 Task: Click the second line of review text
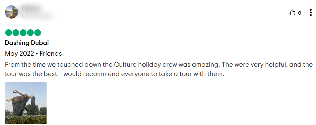click(115, 74)
